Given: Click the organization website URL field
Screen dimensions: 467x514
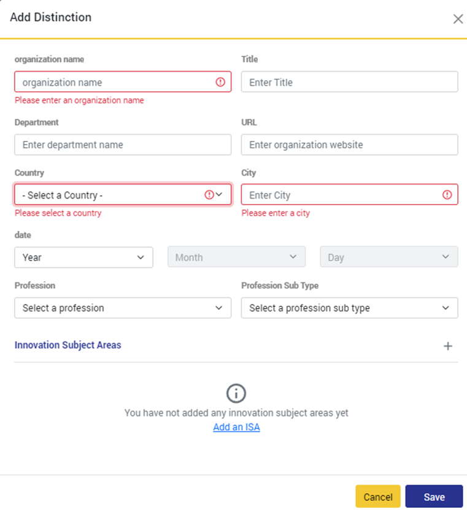Looking at the screenshot, I should (x=349, y=145).
